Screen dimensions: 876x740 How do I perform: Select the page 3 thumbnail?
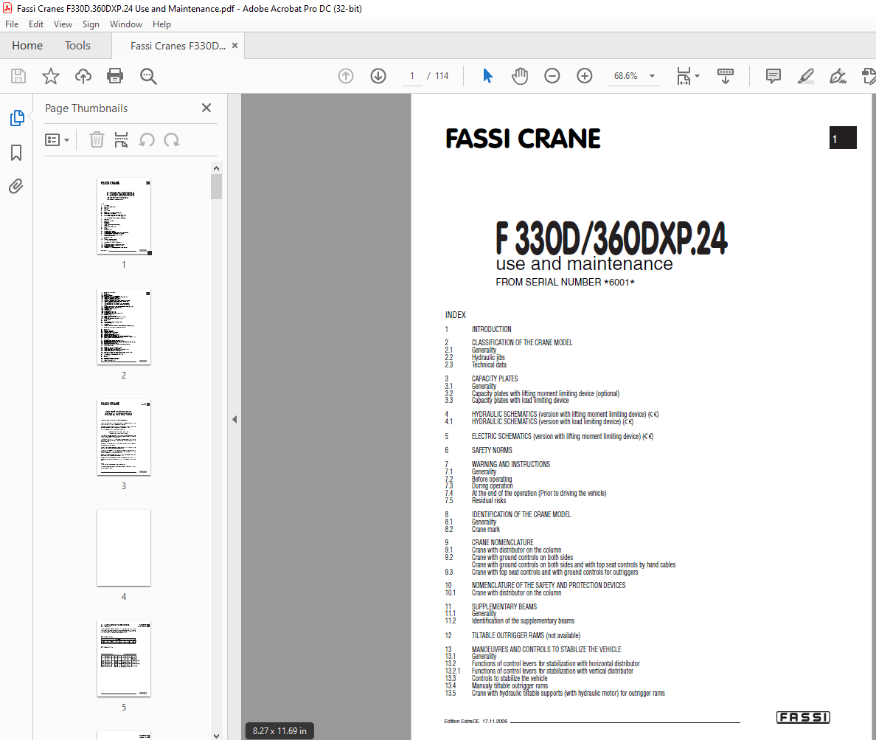point(123,438)
